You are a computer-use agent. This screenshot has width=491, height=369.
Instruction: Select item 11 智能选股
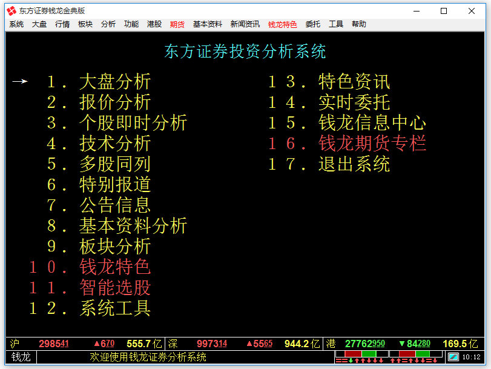click(x=90, y=287)
